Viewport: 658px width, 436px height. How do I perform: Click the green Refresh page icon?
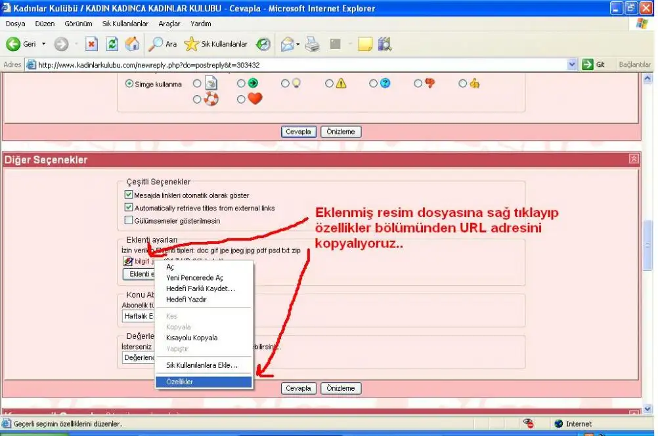click(x=112, y=44)
